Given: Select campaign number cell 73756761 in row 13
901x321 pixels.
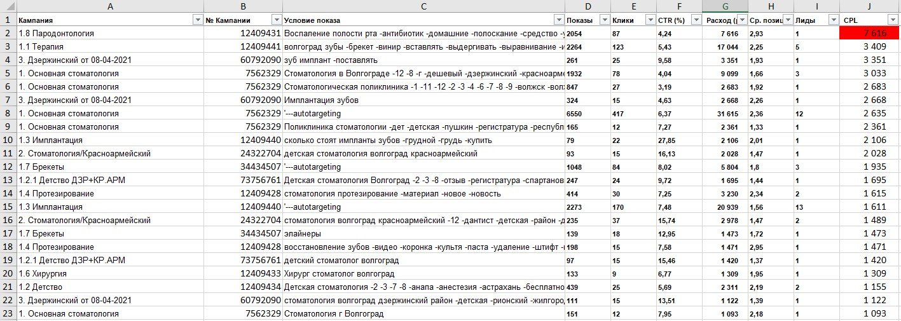Looking at the screenshot, I should point(243,180).
